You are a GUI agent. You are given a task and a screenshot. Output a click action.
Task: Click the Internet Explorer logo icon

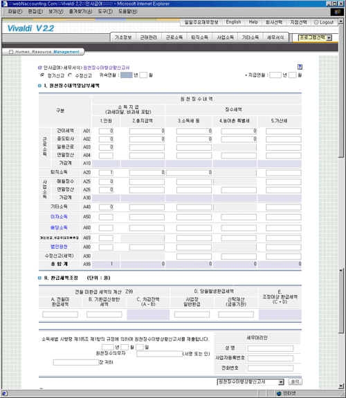click(x=337, y=12)
